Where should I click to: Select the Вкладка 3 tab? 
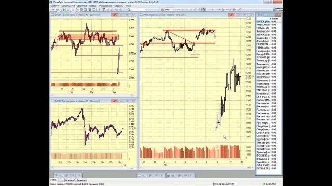(70, 180)
